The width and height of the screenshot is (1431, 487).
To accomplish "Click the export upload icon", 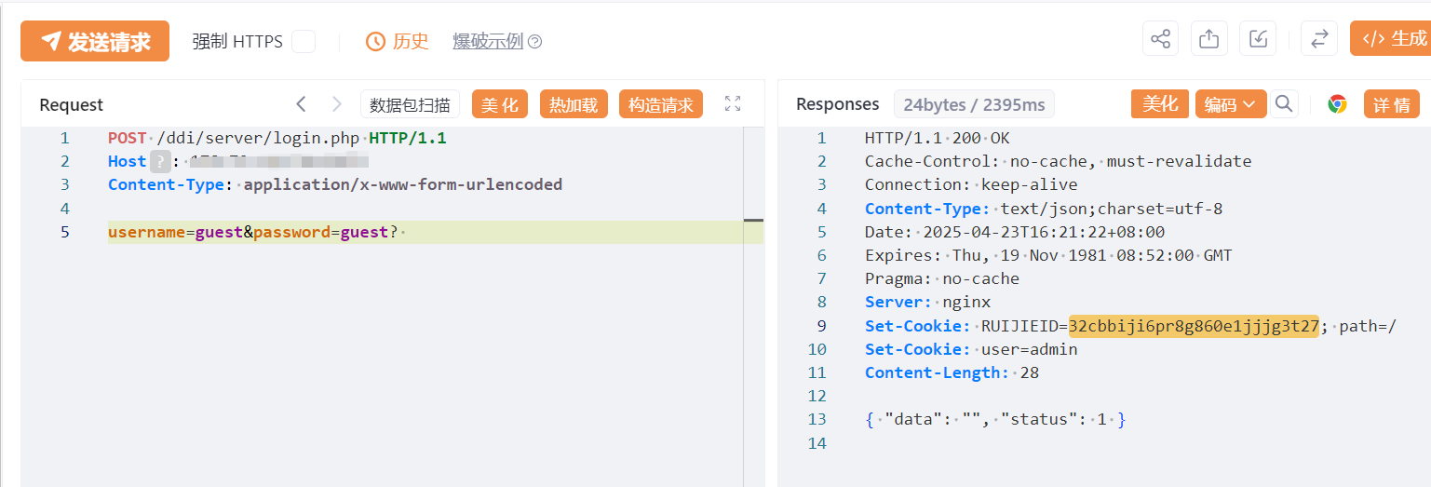I will [1208, 39].
